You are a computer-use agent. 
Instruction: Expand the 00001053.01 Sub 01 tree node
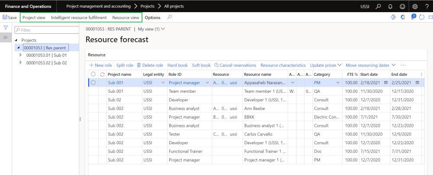click(21, 55)
